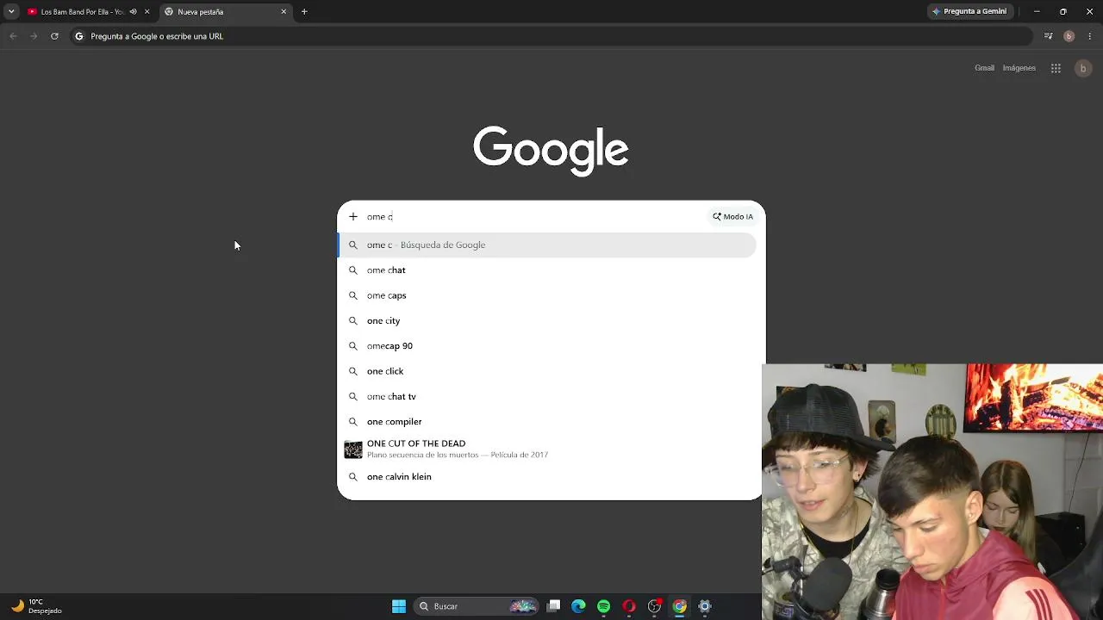
Task: Open the Gmail link
Action: 984,68
